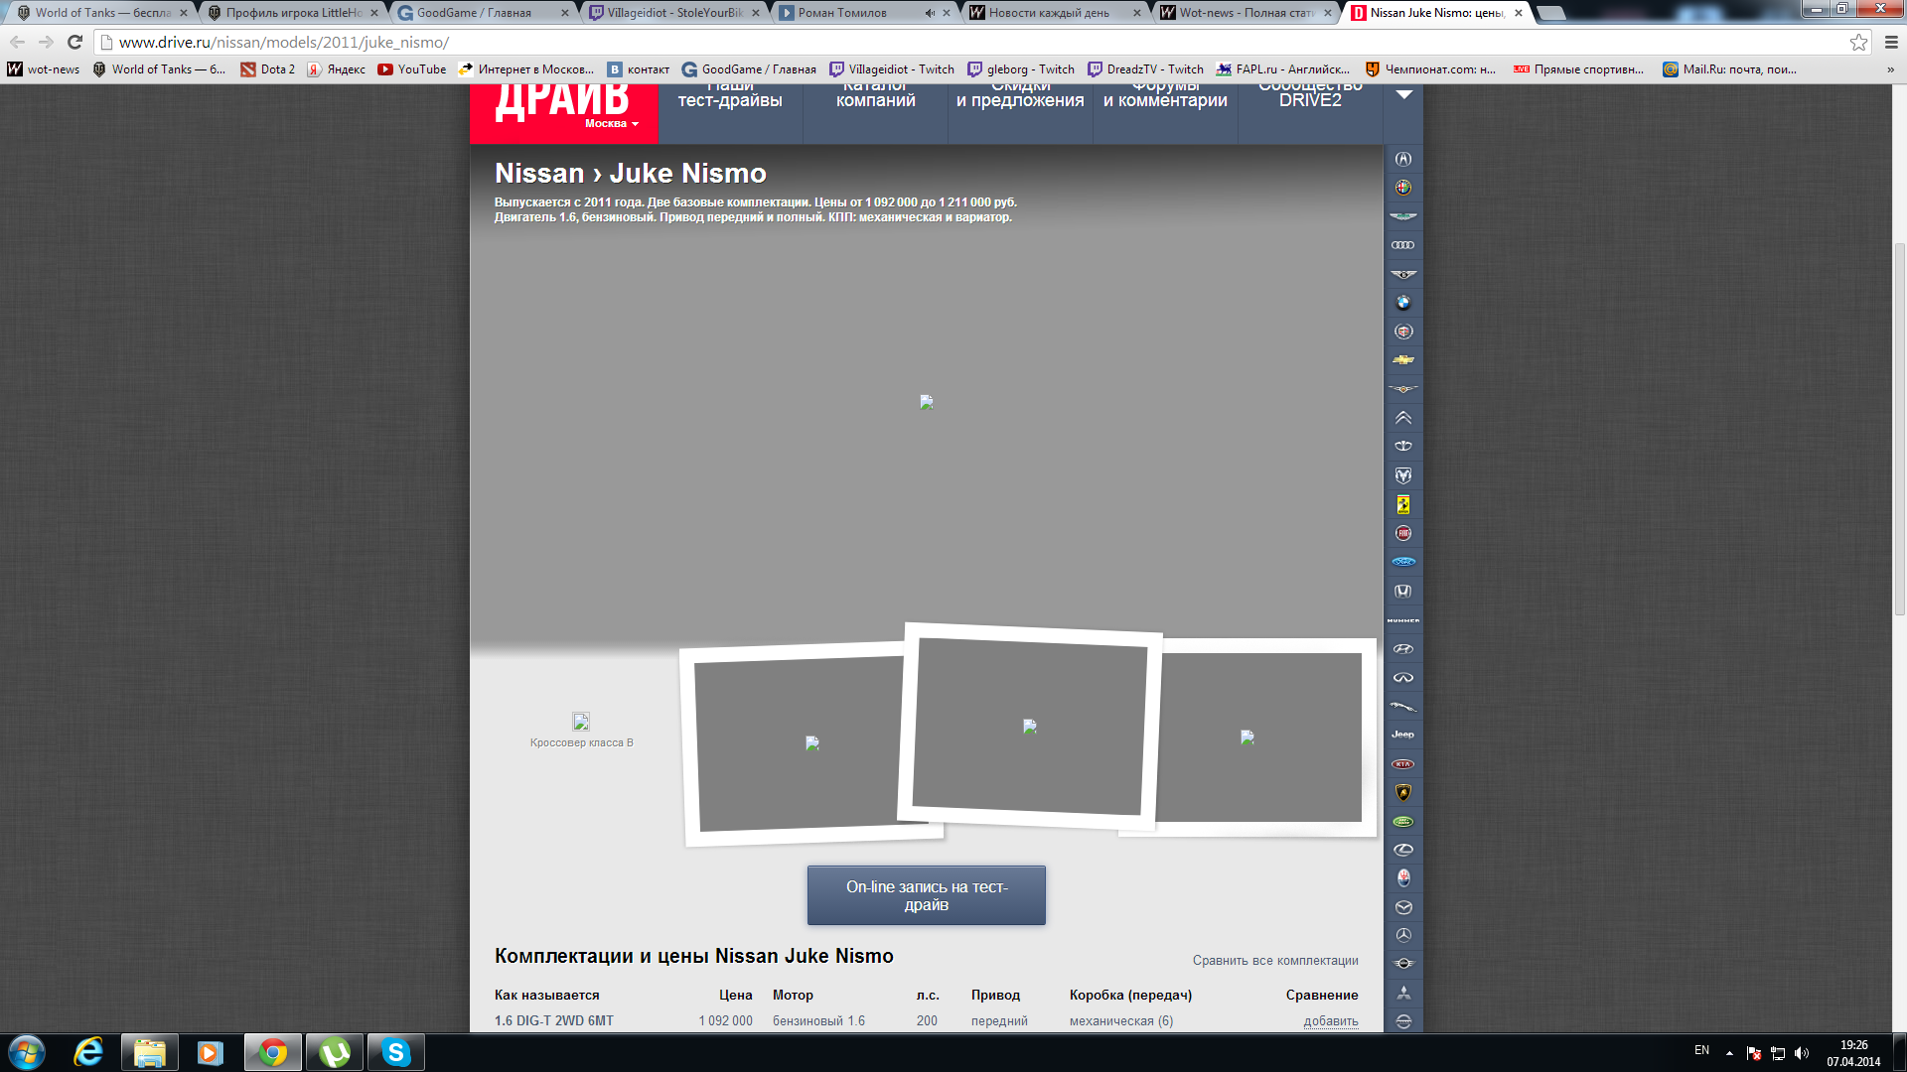Image resolution: width=1907 pixels, height=1072 pixels.
Task: Open uTorrent from the taskbar
Action: point(335,1052)
